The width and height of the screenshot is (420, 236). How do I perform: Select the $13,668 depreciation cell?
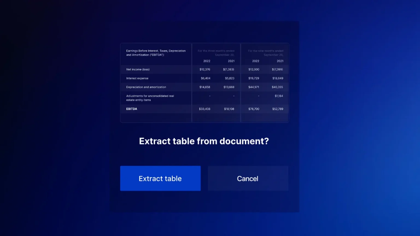(229, 87)
